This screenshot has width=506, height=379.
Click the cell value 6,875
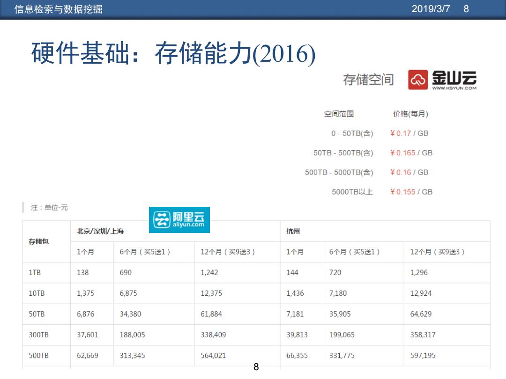128,293
